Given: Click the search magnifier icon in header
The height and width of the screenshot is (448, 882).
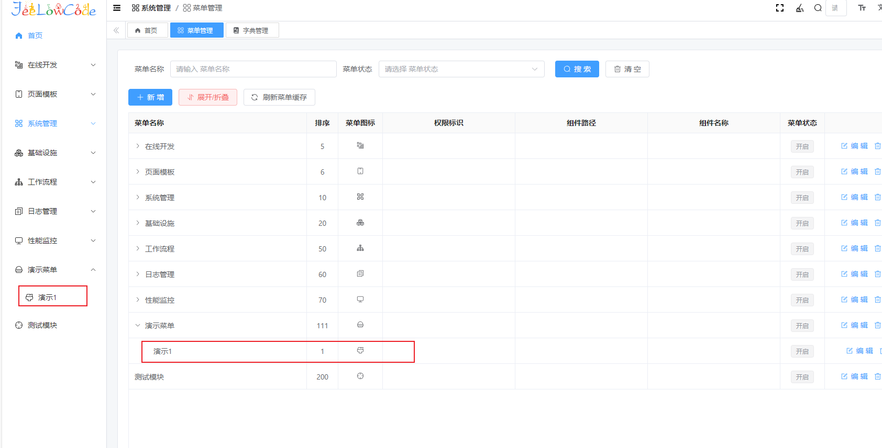Looking at the screenshot, I should (818, 8).
